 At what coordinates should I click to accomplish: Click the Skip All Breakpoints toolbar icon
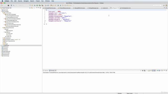pos(14,5)
